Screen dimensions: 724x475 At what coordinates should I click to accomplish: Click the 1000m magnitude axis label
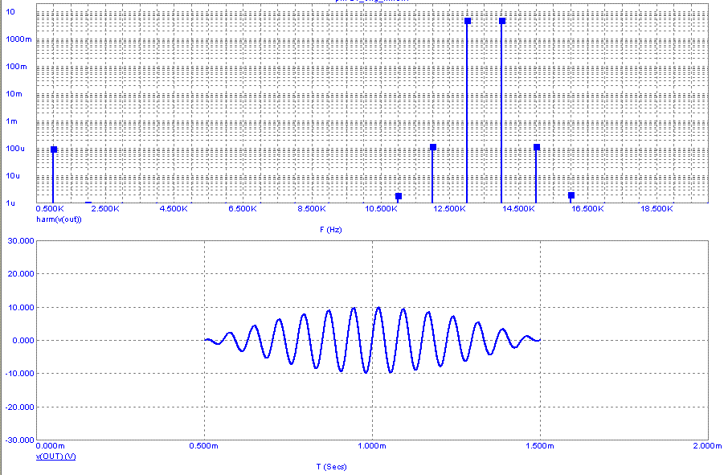pos(19,39)
